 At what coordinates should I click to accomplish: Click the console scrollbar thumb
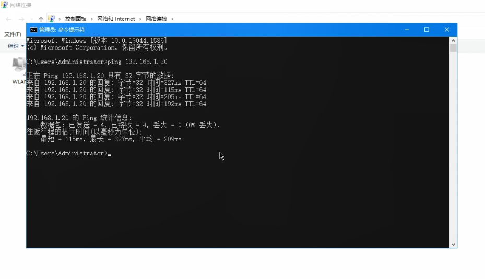pos(453,48)
